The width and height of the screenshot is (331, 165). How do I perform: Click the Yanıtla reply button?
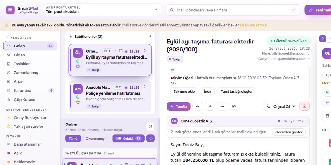178,107
